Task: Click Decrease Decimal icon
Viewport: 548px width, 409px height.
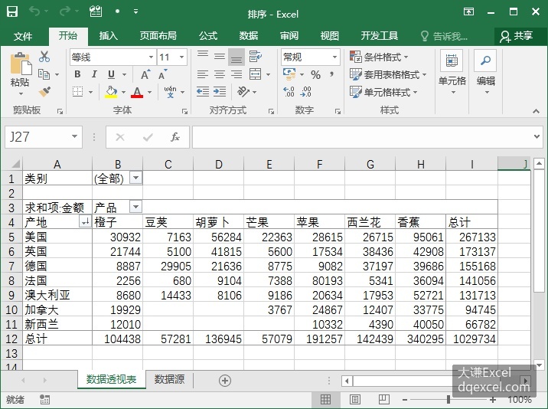Action: 306,92
